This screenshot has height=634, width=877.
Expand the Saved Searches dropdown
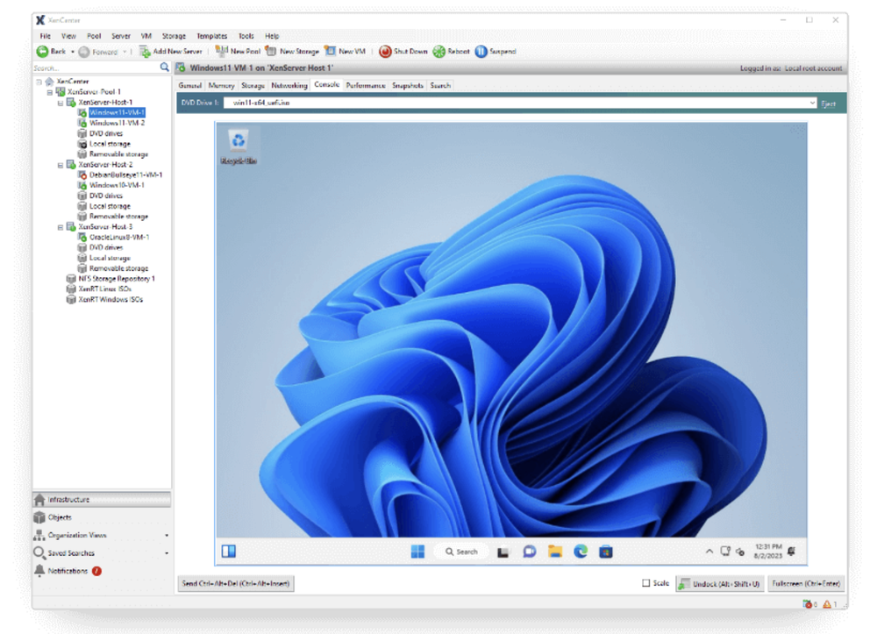point(167,553)
